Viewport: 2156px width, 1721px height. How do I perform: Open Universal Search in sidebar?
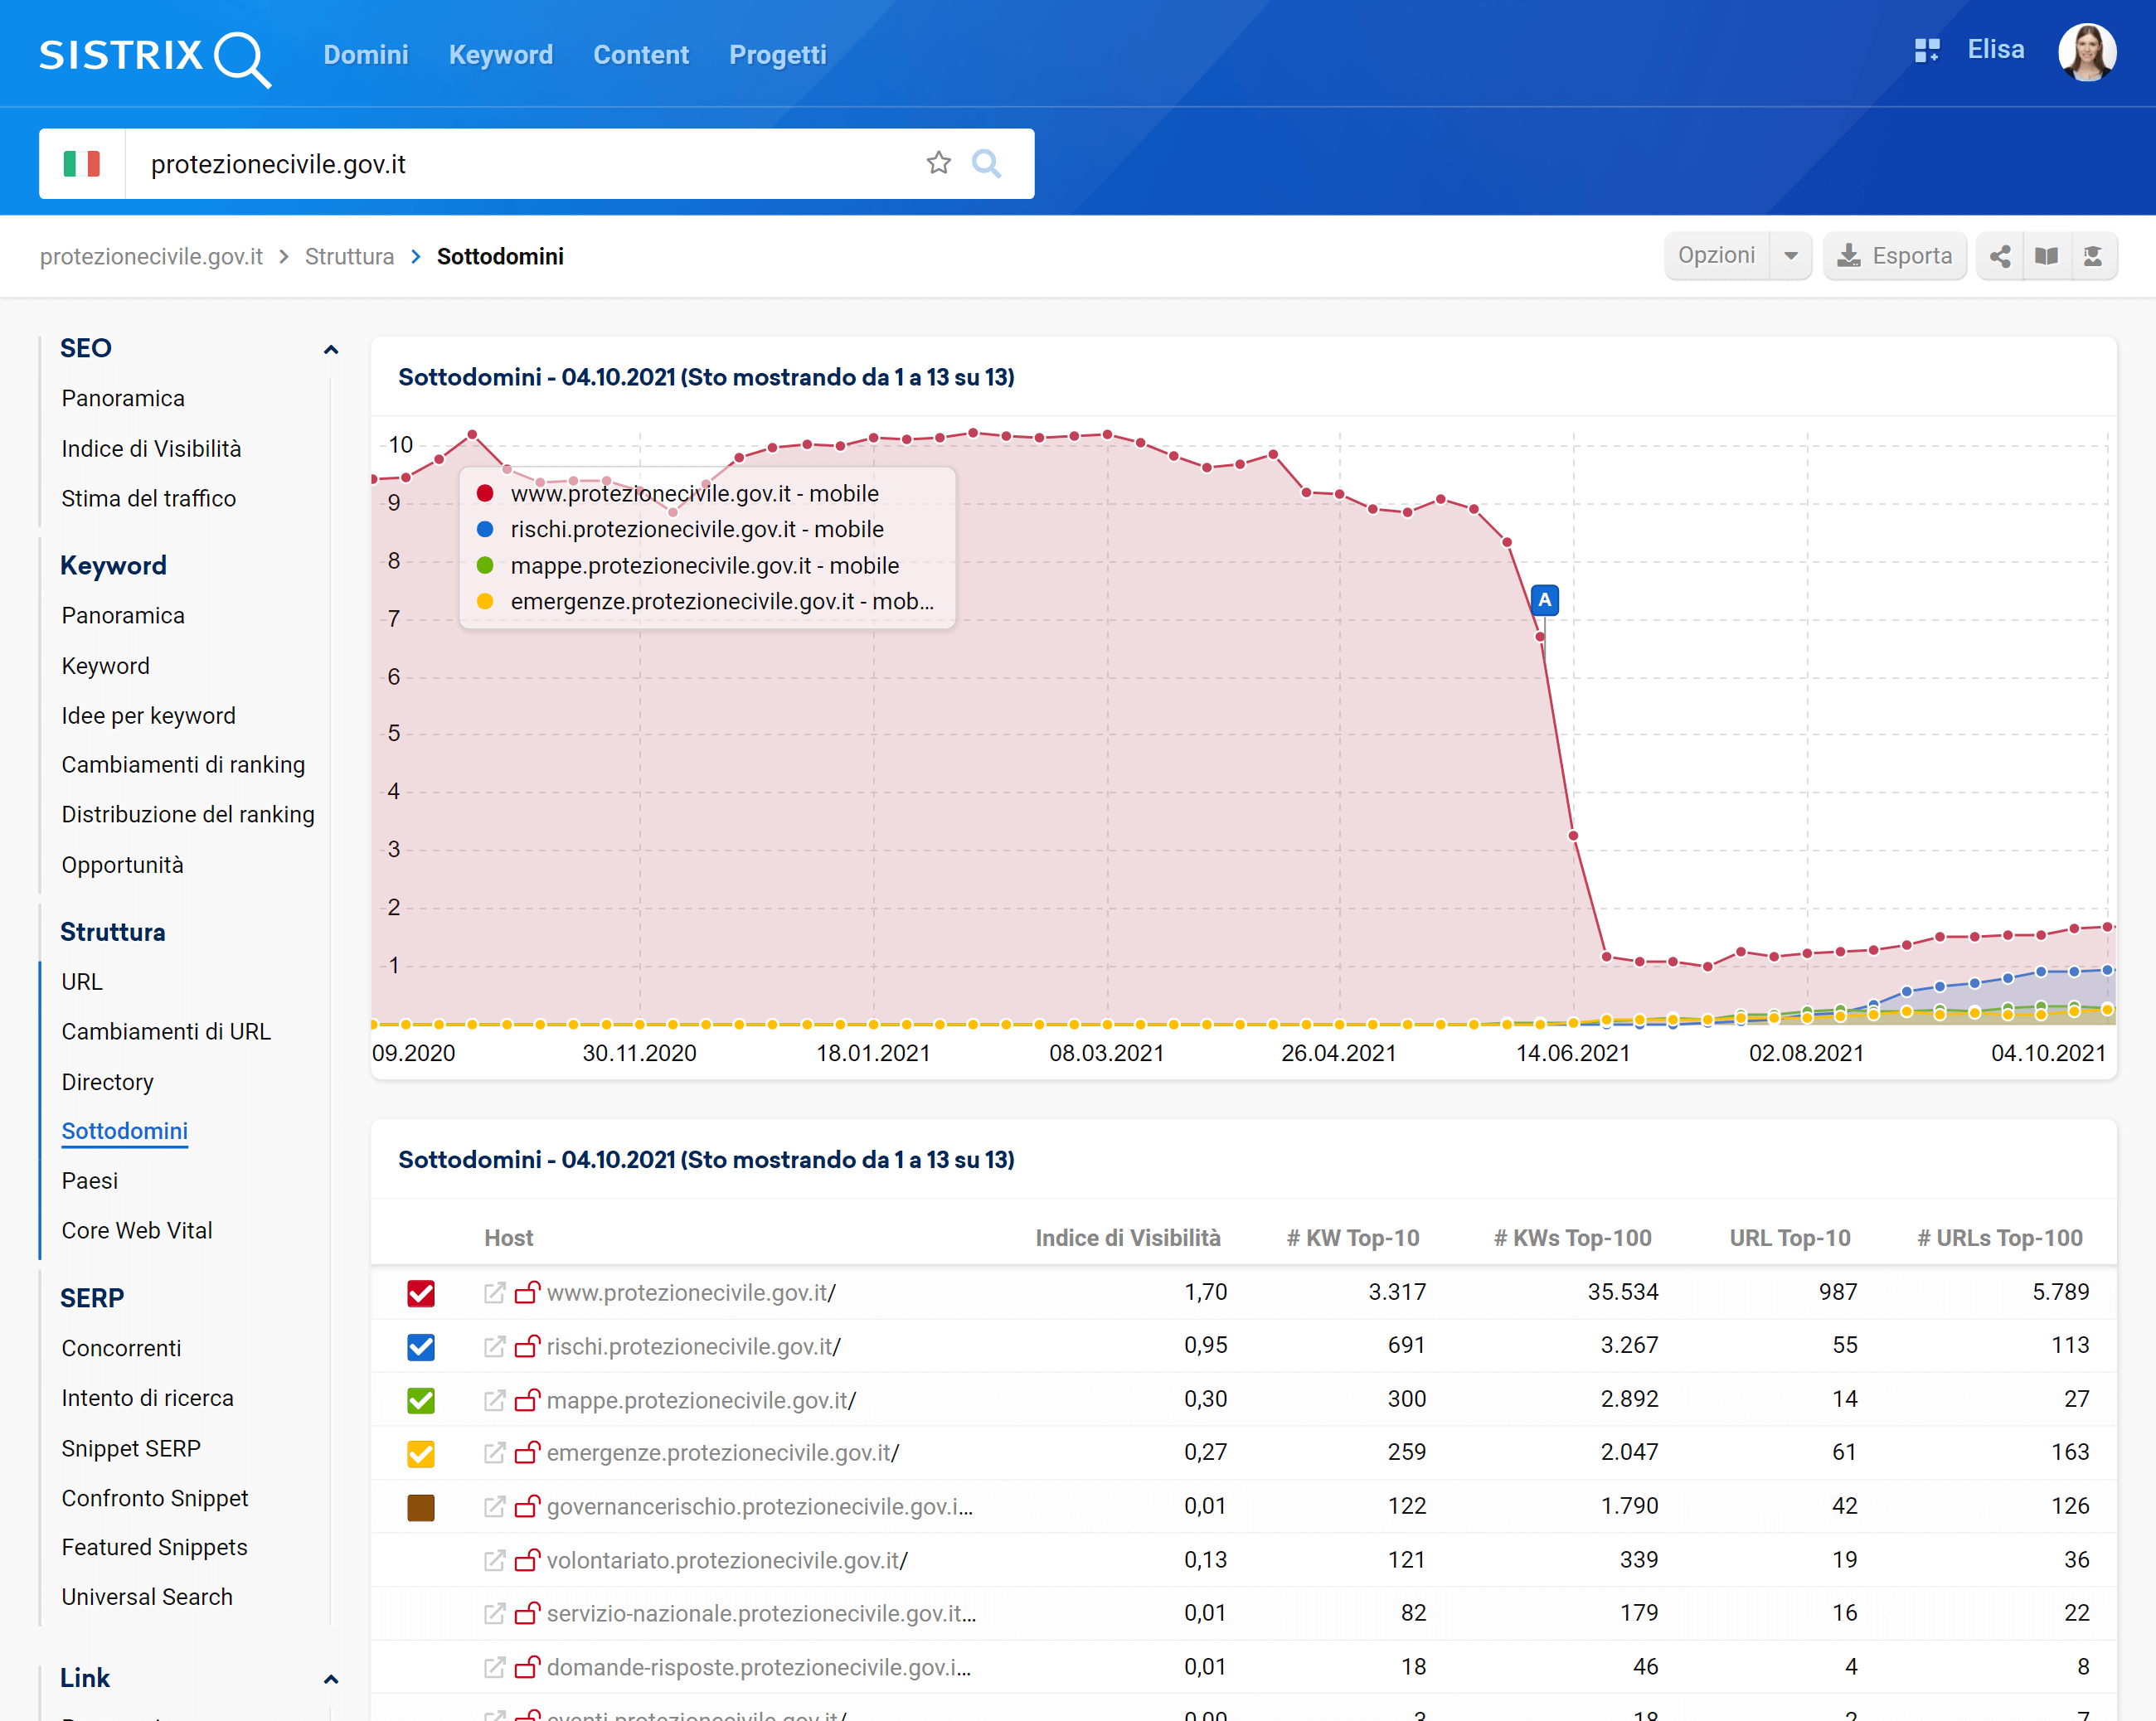(x=147, y=1598)
